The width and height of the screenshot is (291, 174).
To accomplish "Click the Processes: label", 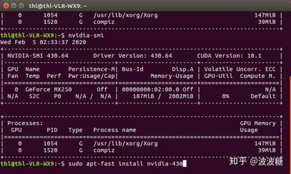I will (25, 124).
